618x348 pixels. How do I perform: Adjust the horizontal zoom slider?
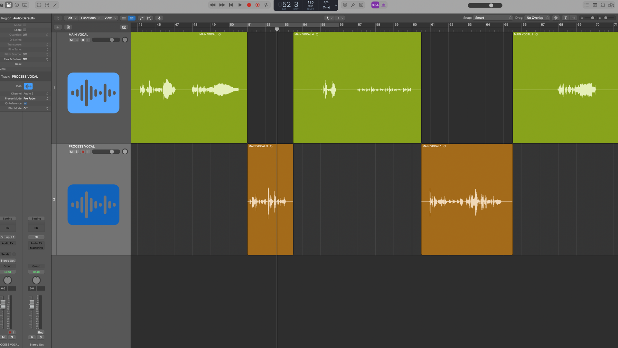[x=608, y=18]
